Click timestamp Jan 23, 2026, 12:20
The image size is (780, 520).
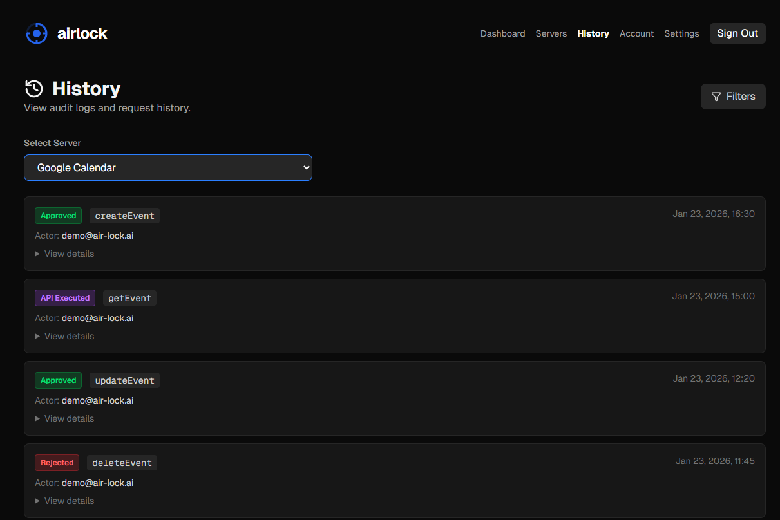point(714,378)
